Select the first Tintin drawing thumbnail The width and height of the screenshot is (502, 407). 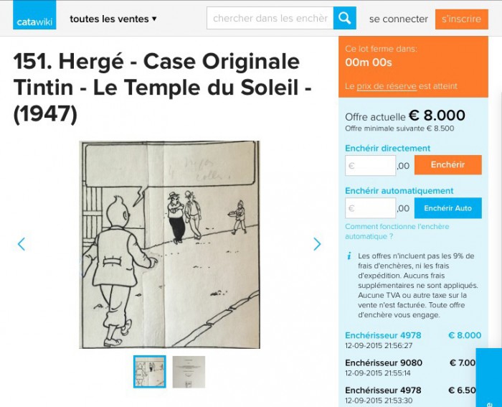[x=150, y=372]
